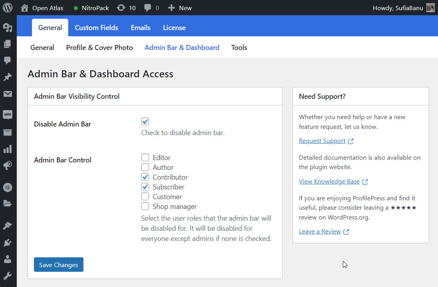The height and width of the screenshot is (287, 438).
Task: Open the Tools sub-navigation item
Action: pyautogui.click(x=239, y=48)
